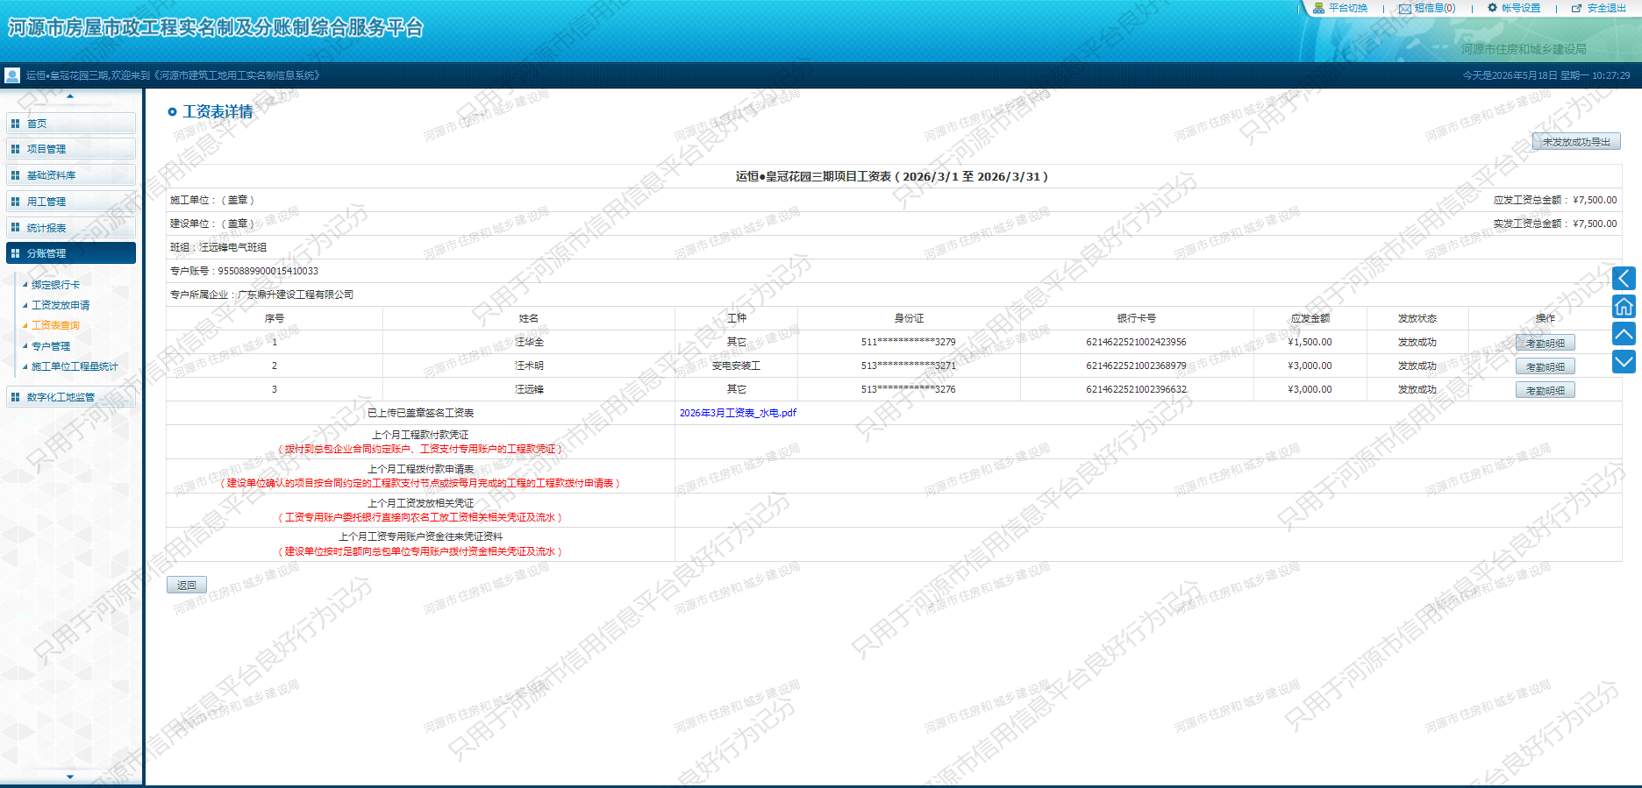1642x788 pixels.
Task: Open 考勤明细 for 汪术明
Action: tap(1546, 366)
